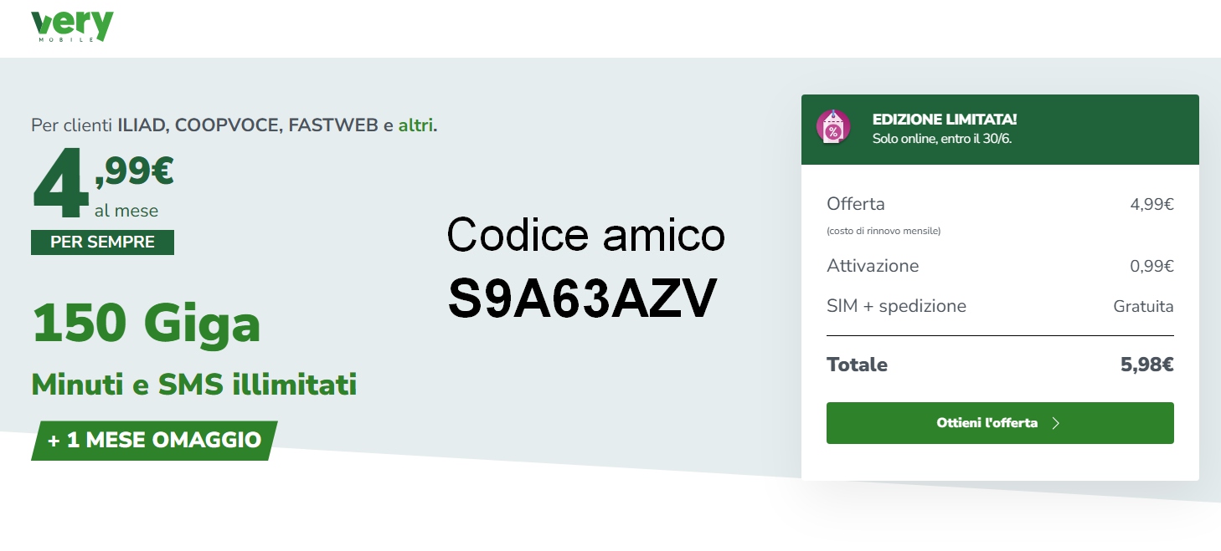The image size is (1221, 551).
Task: Click the Gratuita shipping value
Action: 1143,306
